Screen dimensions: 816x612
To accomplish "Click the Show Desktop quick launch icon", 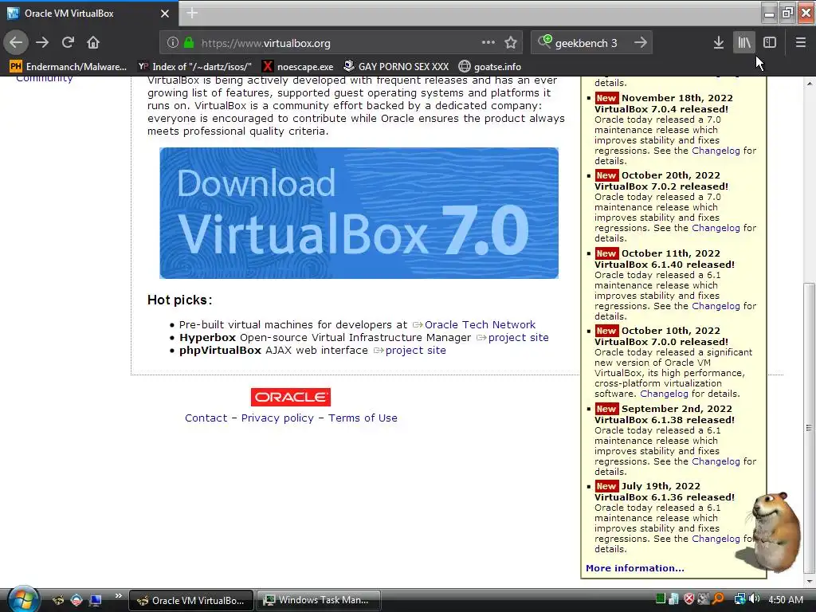I will click(96, 601).
